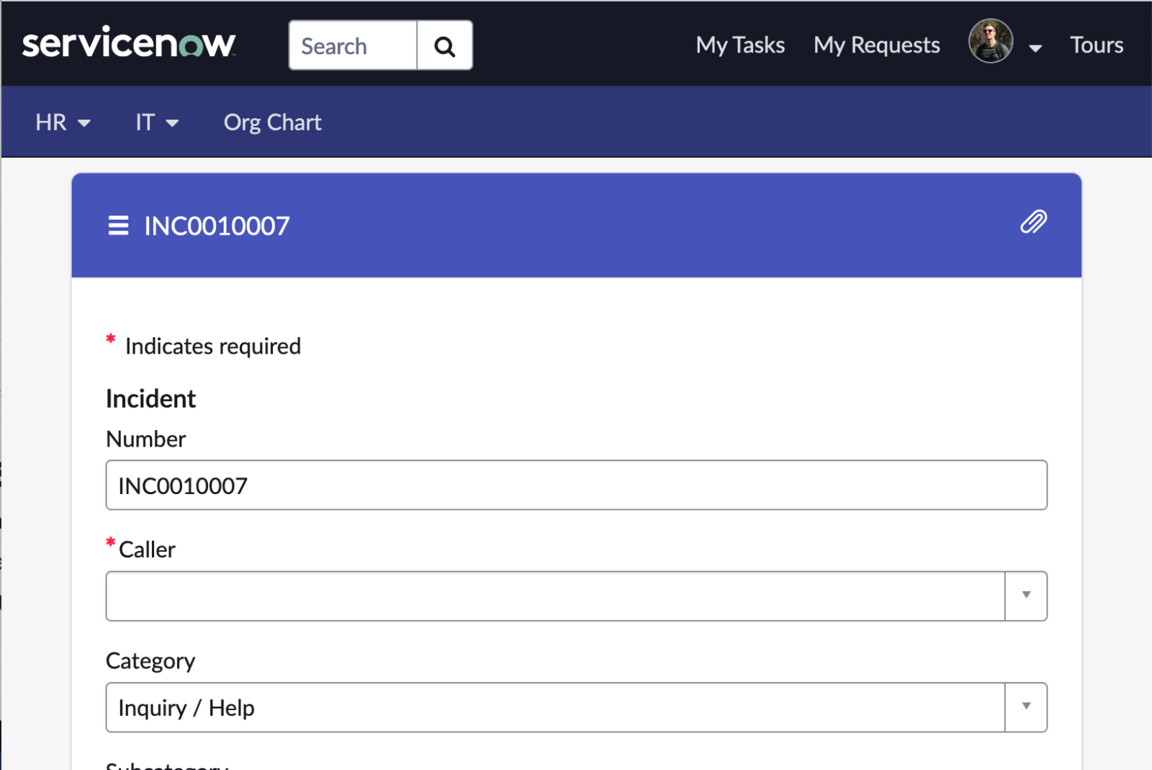Expand the Caller selection dropdown
Image resolution: width=1152 pixels, height=770 pixels.
click(x=1025, y=596)
